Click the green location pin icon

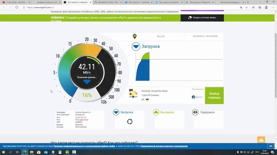coord(135,36)
